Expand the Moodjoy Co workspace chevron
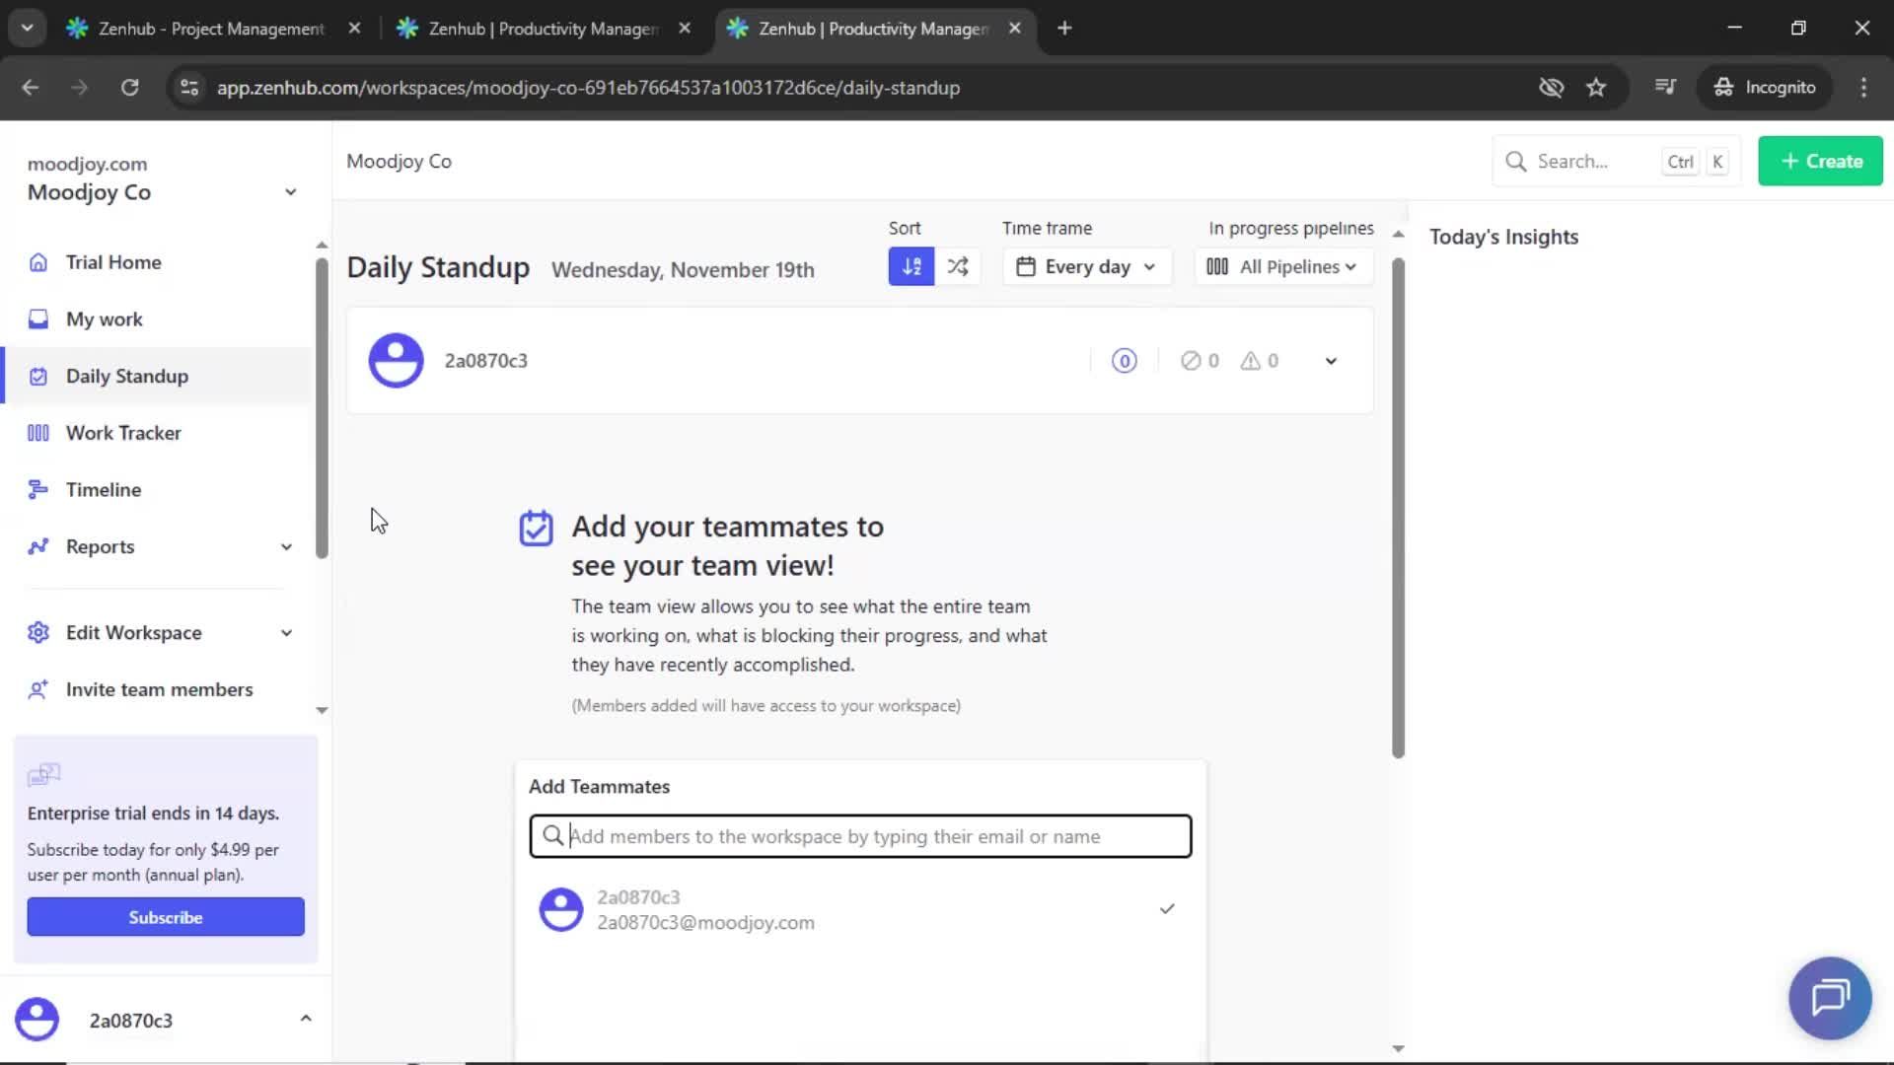1894x1065 pixels. (289, 191)
